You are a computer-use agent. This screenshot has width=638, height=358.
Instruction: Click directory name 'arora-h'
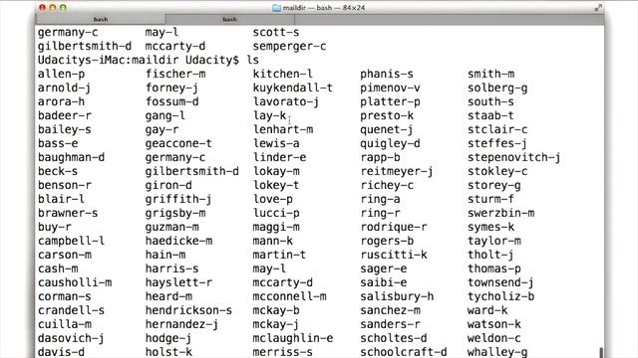[62, 101]
